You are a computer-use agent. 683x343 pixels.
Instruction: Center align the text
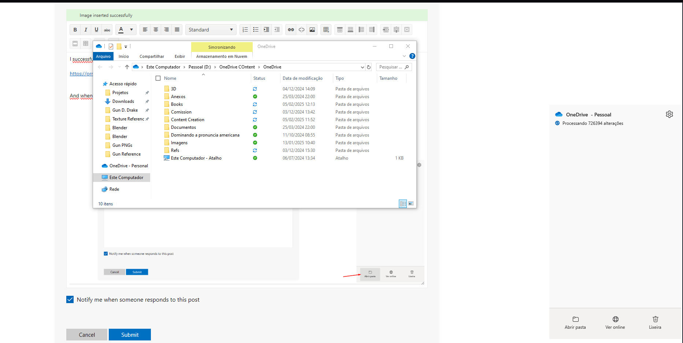click(156, 30)
